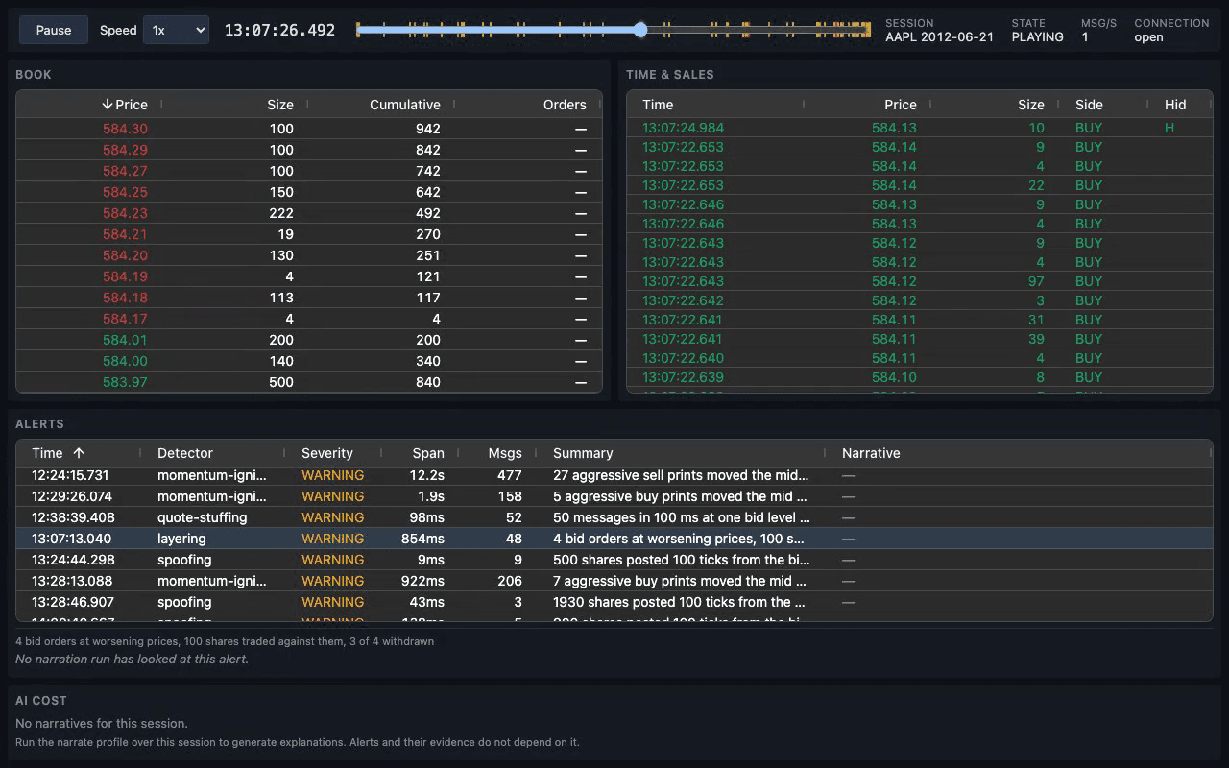The image size is (1229, 768).
Task: Select the spoofing alert at 13:24:44.298
Action: [x=614, y=560]
